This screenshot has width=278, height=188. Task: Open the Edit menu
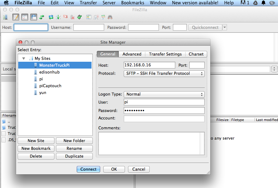point(55,3)
